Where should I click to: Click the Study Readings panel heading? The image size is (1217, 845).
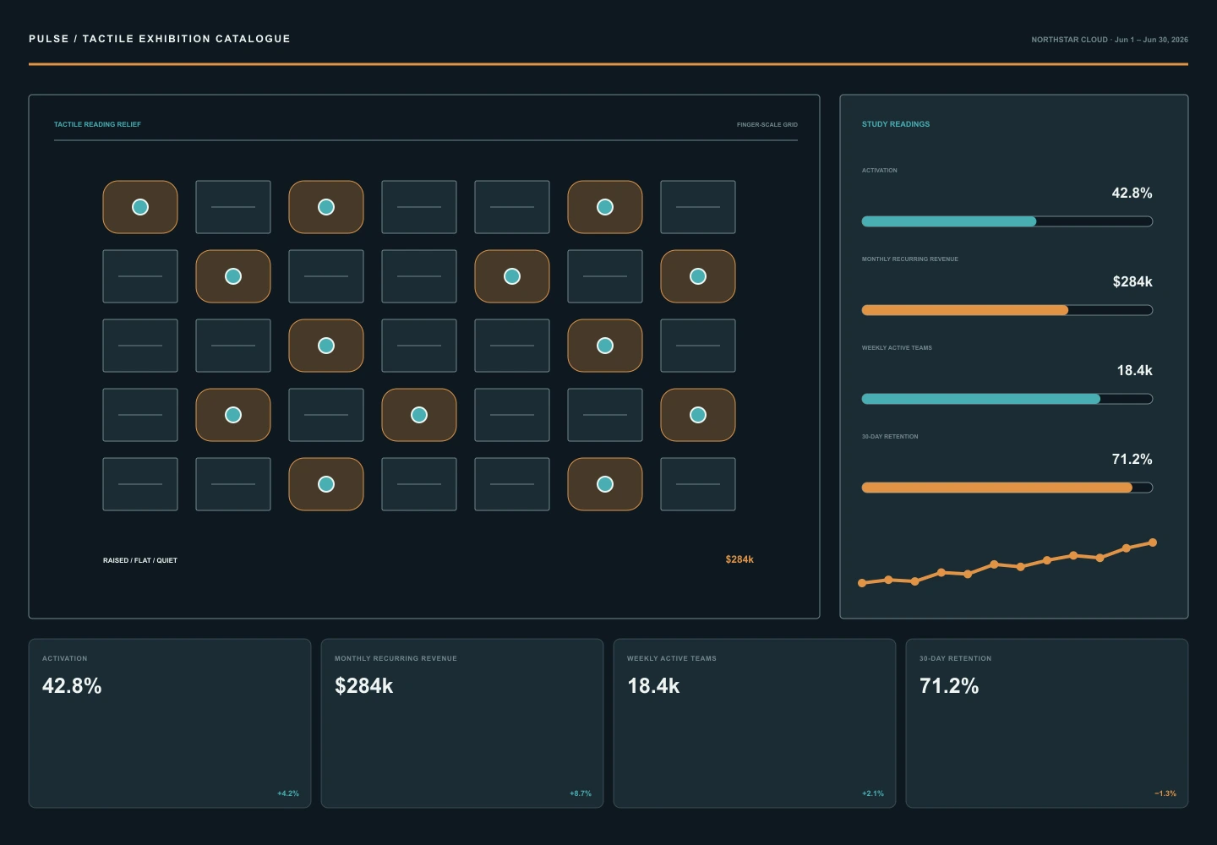pos(896,124)
